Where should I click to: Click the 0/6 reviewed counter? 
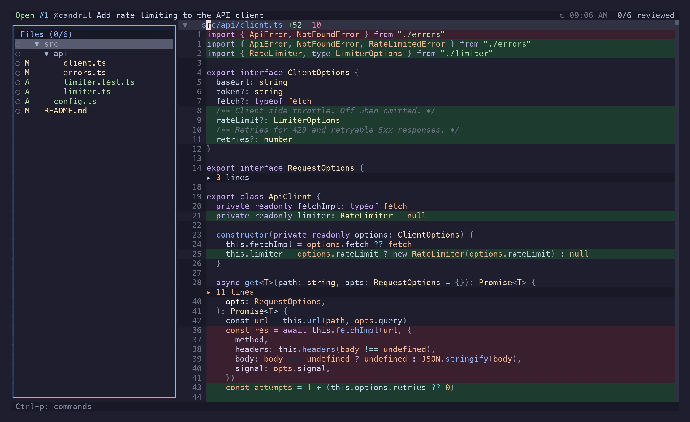tap(646, 15)
